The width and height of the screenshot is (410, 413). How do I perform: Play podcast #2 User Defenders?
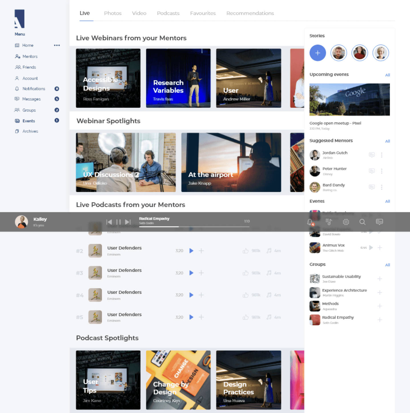[x=191, y=251]
